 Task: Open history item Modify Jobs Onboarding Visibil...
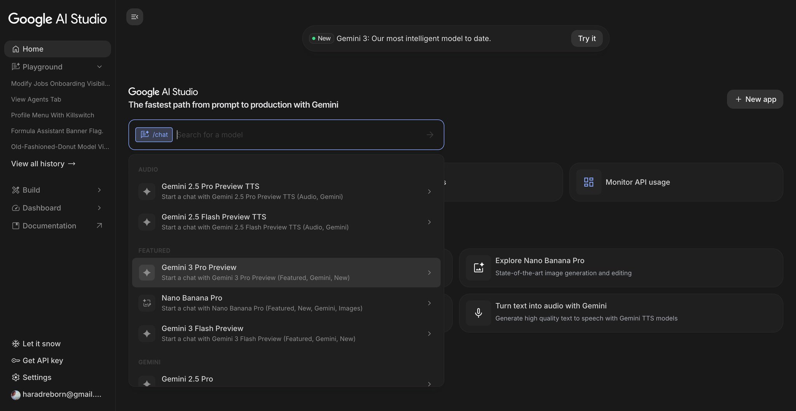coord(60,84)
